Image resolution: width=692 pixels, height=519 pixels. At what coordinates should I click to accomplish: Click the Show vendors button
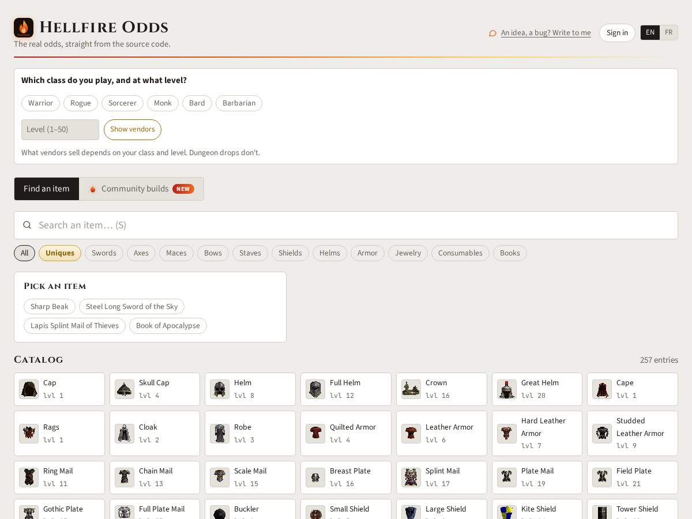pos(133,130)
